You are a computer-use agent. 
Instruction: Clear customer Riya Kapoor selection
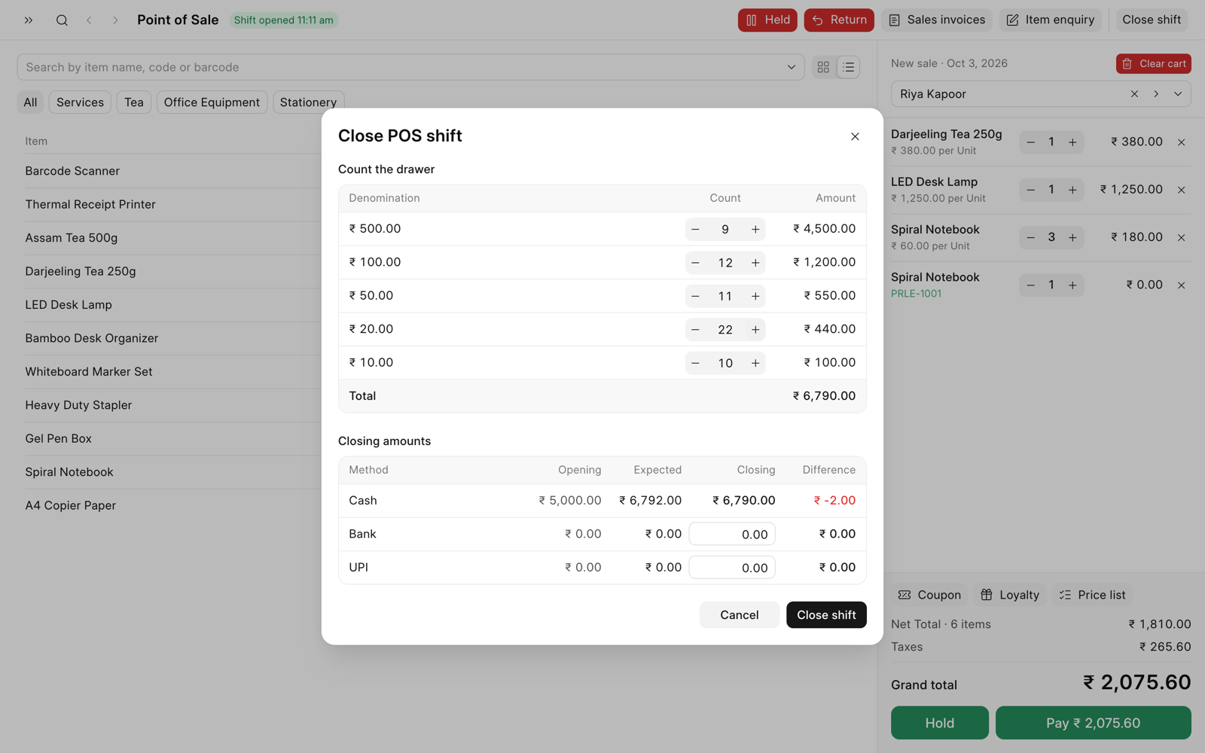1134,94
